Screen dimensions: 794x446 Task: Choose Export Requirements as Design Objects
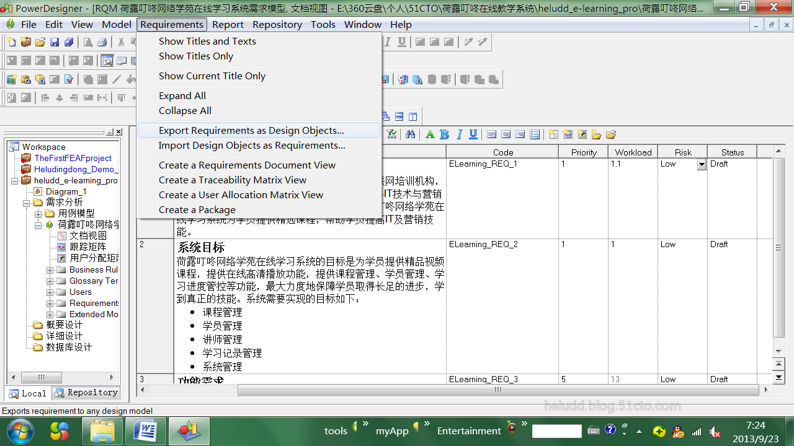[x=259, y=130]
